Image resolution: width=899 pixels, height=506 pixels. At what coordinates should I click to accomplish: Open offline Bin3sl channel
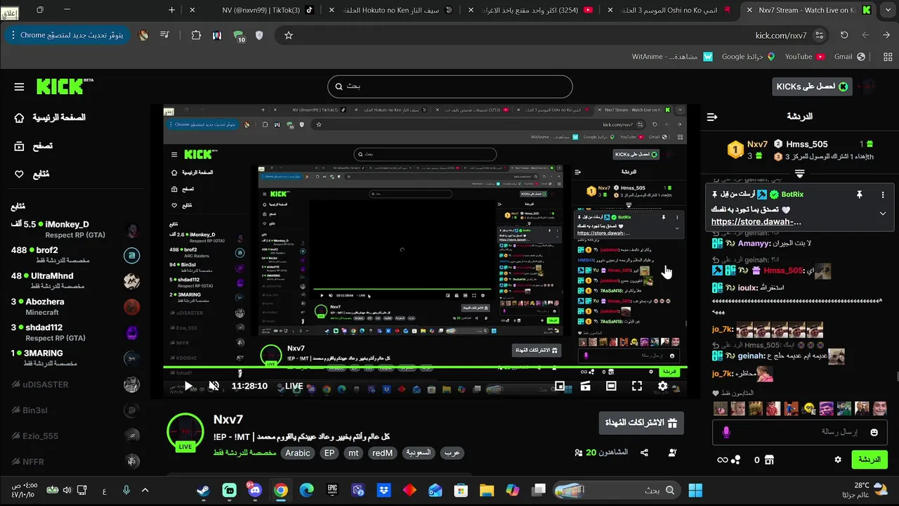75,410
